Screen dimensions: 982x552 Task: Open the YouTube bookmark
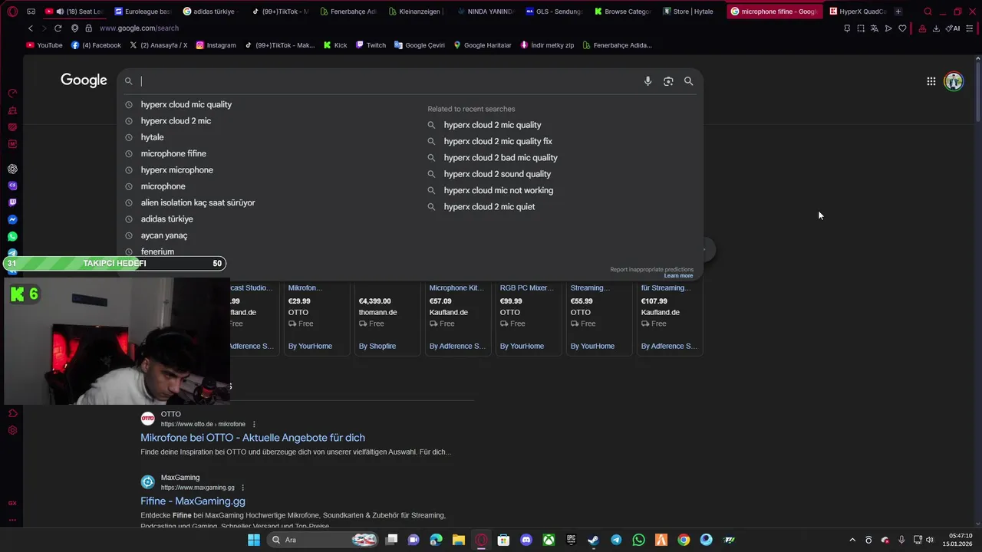click(x=44, y=45)
